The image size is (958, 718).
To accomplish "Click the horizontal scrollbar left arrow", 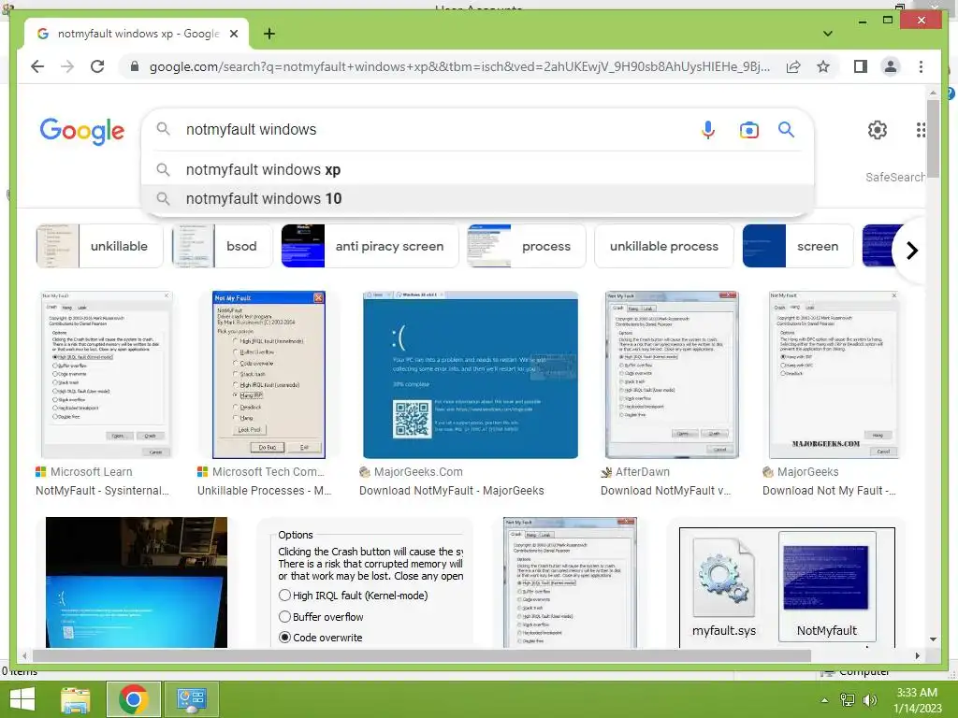I will point(24,655).
